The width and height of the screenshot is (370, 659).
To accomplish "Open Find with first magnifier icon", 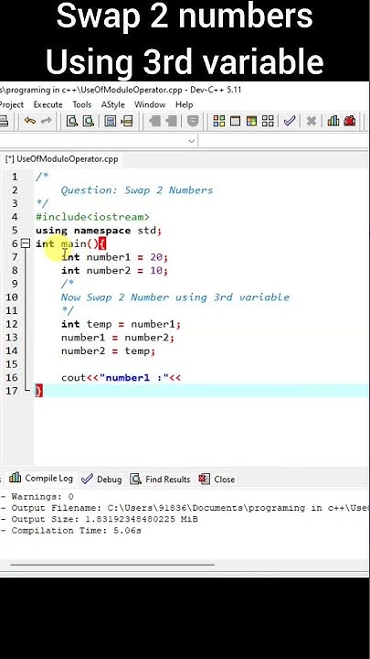I will coord(72,122).
